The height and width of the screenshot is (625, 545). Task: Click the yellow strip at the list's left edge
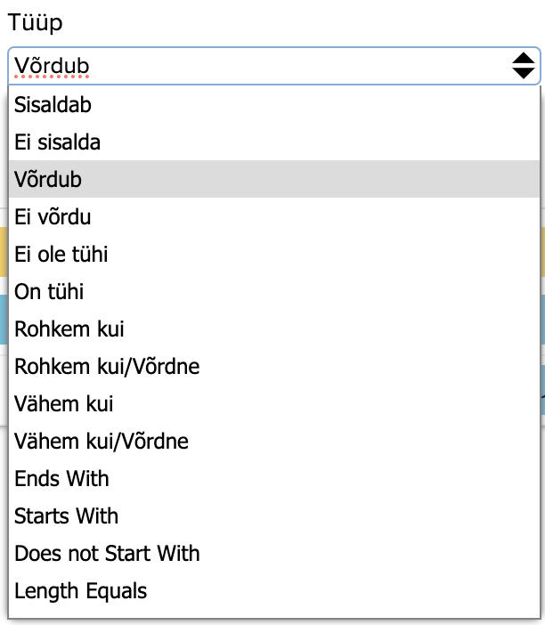pyautogui.click(x=4, y=252)
